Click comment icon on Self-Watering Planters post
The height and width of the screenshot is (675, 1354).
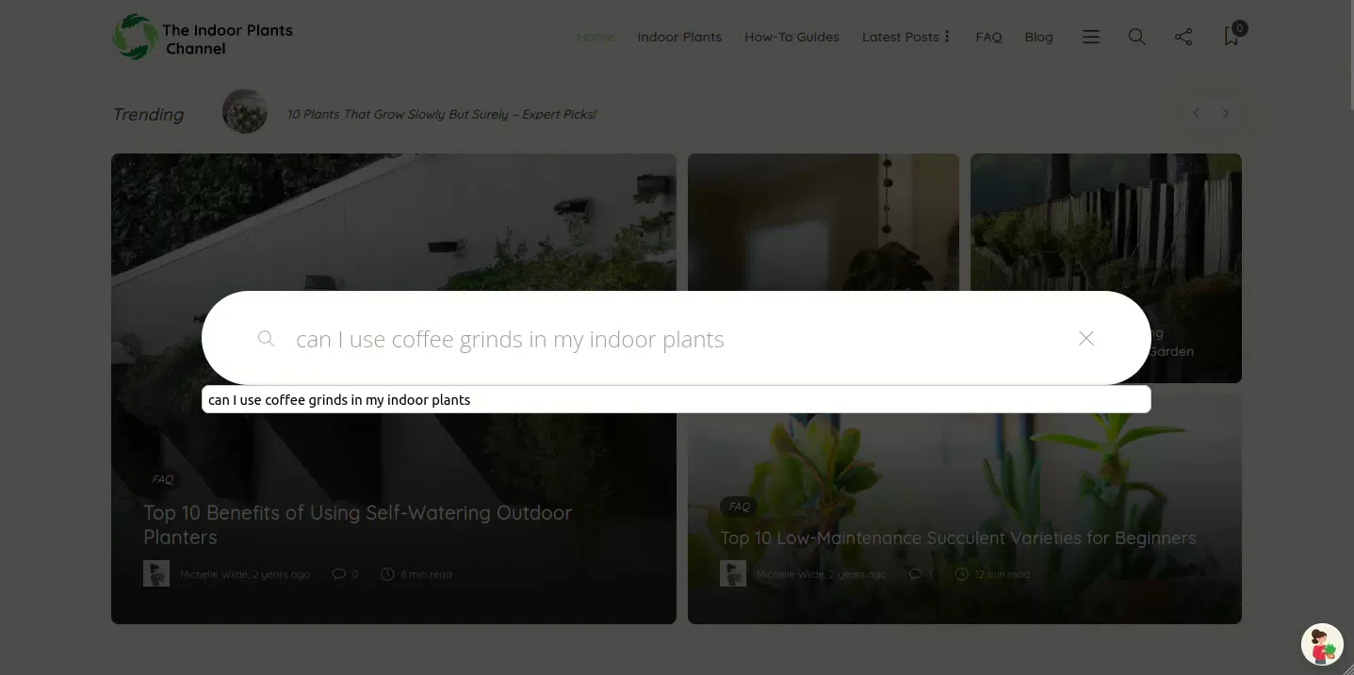click(339, 573)
